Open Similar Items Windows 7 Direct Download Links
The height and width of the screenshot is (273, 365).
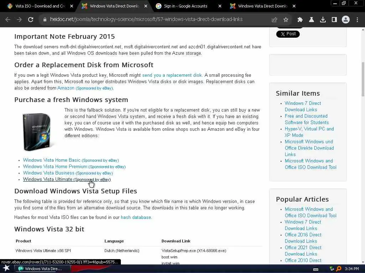[303, 106]
